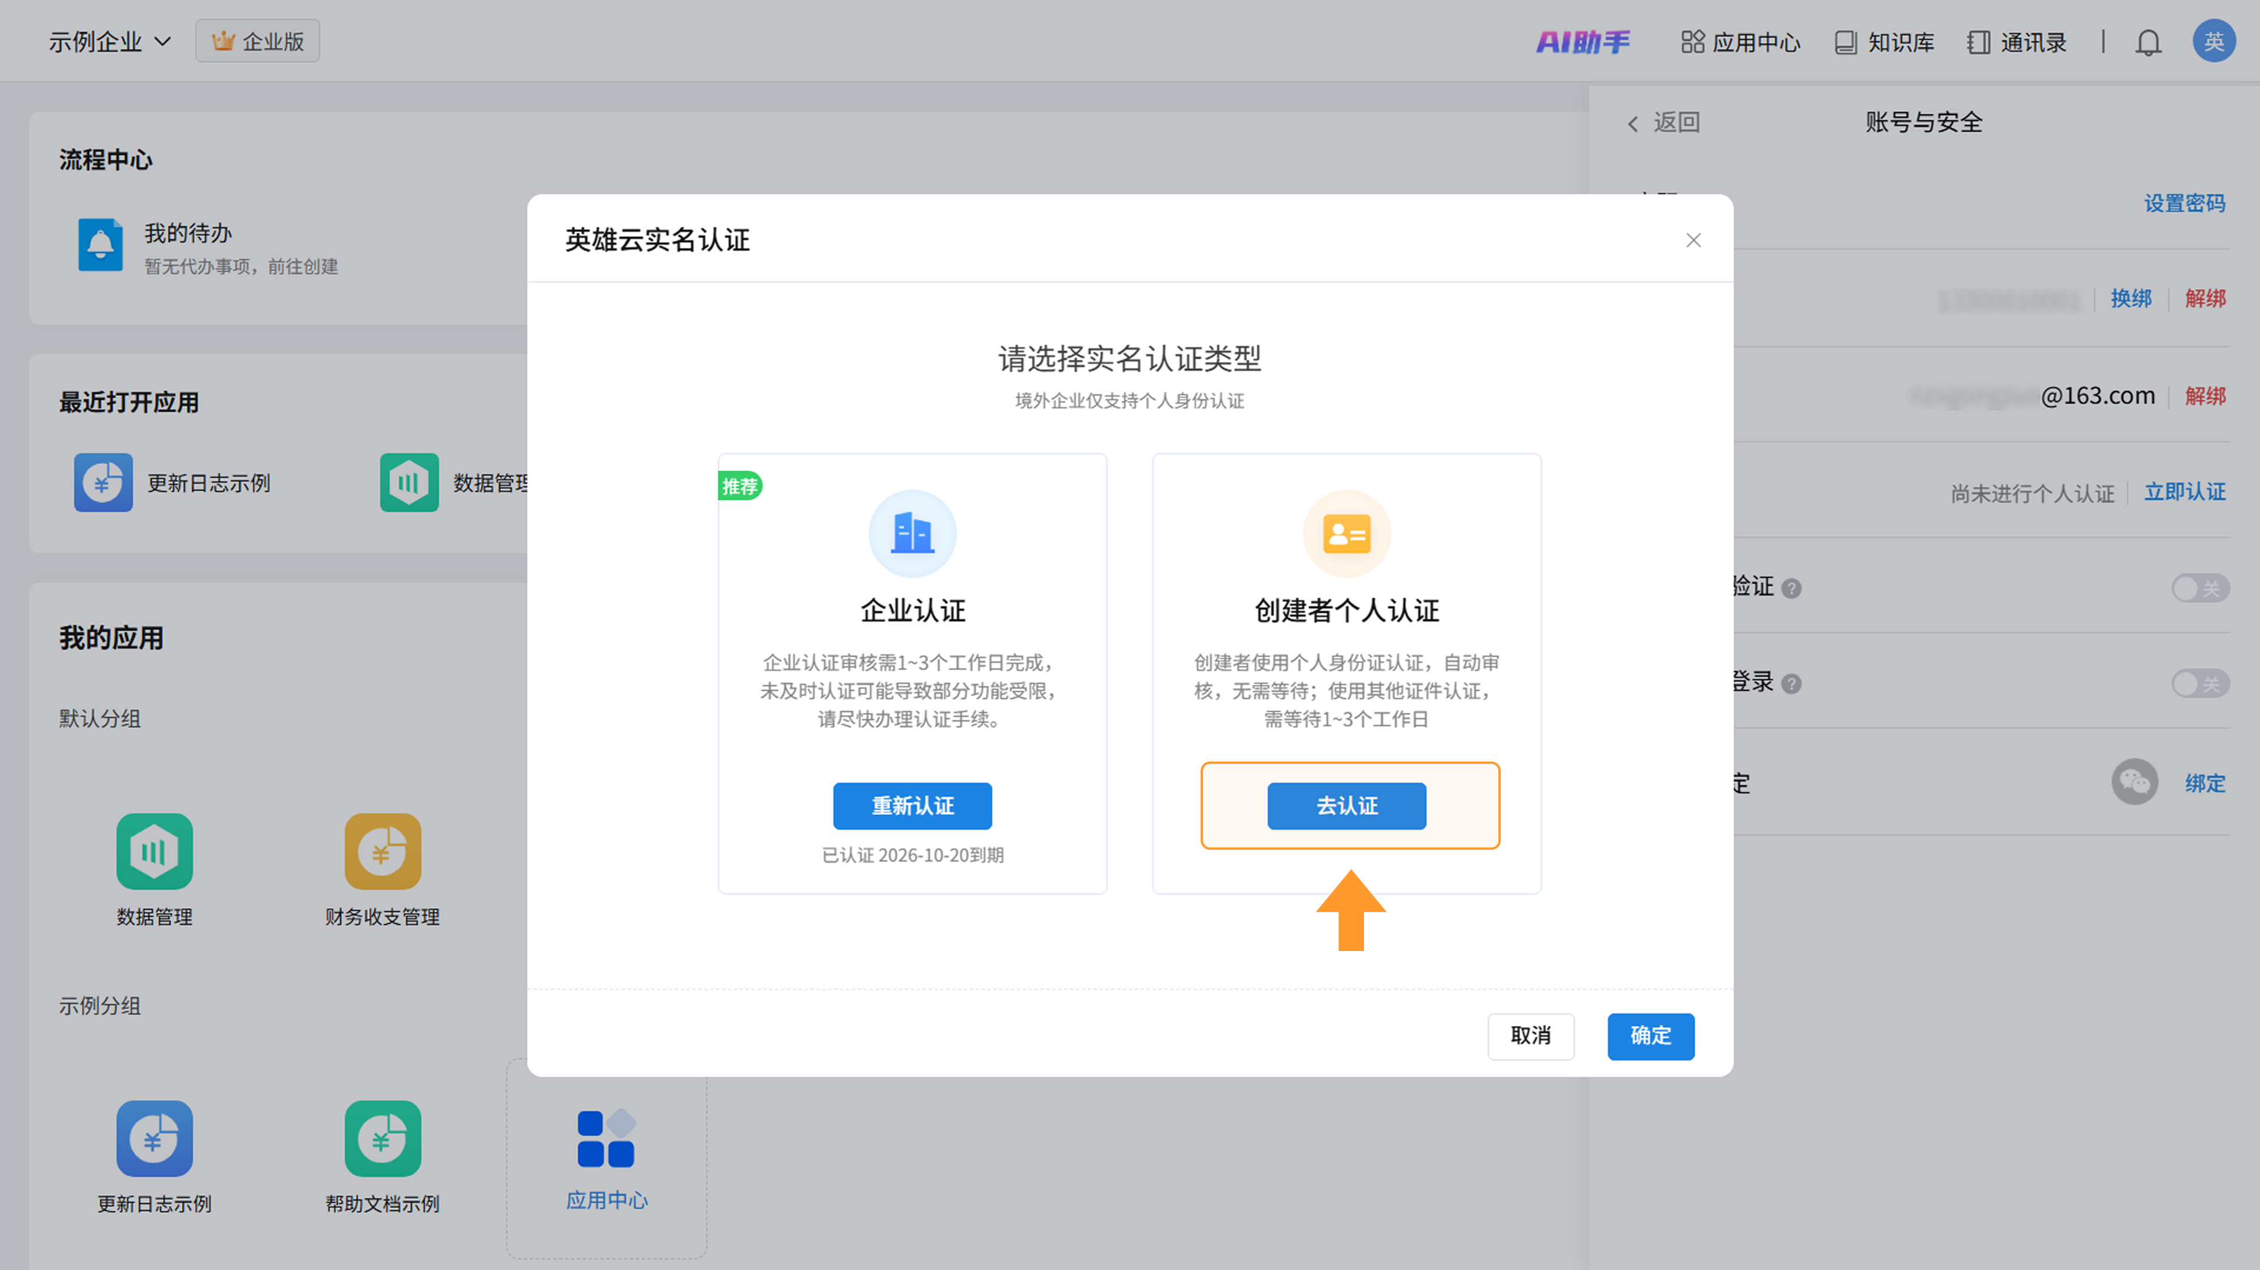Click the 返回 back chevron

click(x=1633, y=124)
